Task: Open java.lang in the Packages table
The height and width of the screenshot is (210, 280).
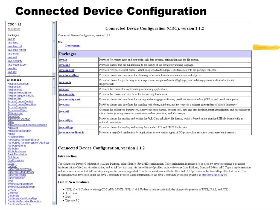Action: click(64, 65)
